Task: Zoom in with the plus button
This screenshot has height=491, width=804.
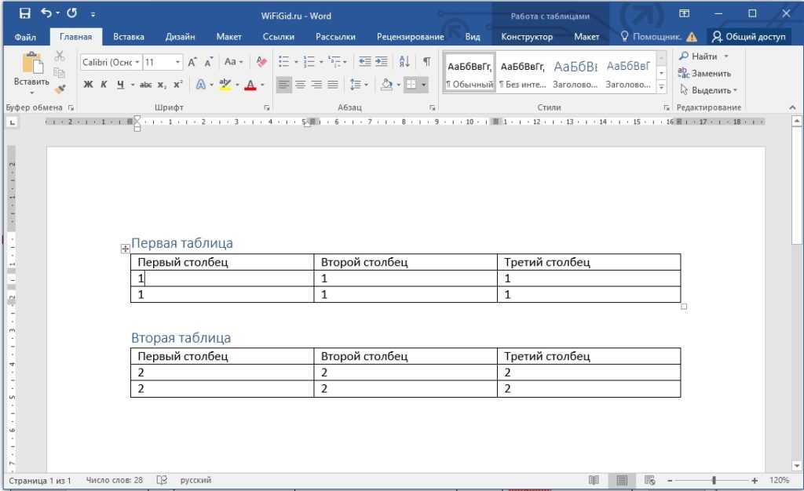Action: click(755, 480)
